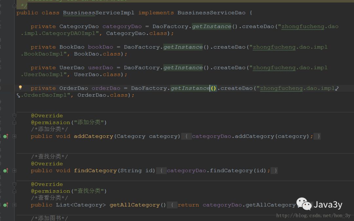Click the class name BussinessServiceImpl

(x=98, y=13)
